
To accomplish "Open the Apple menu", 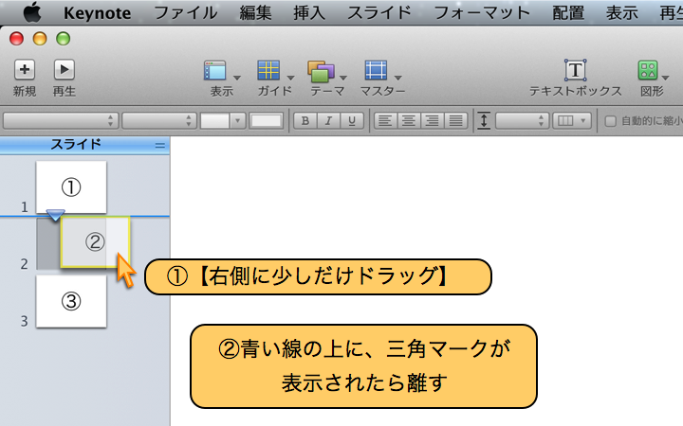I will tap(32, 12).
